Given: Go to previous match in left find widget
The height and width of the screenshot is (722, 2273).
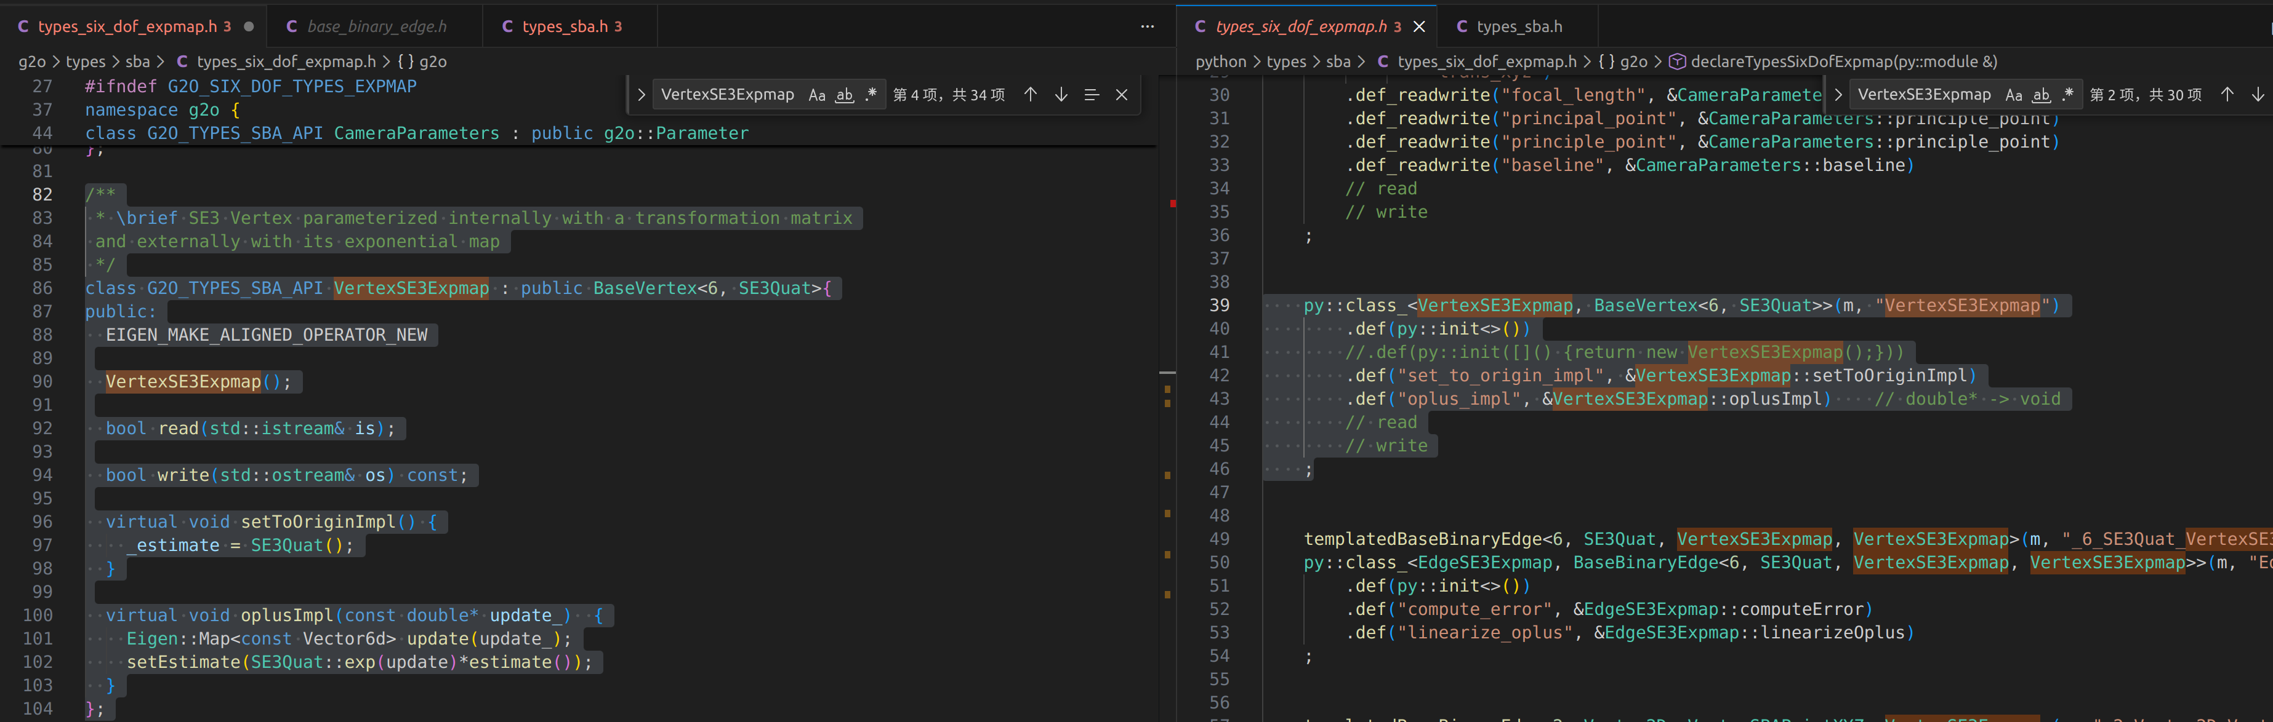Looking at the screenshot, I should [x=1030, y=94].
